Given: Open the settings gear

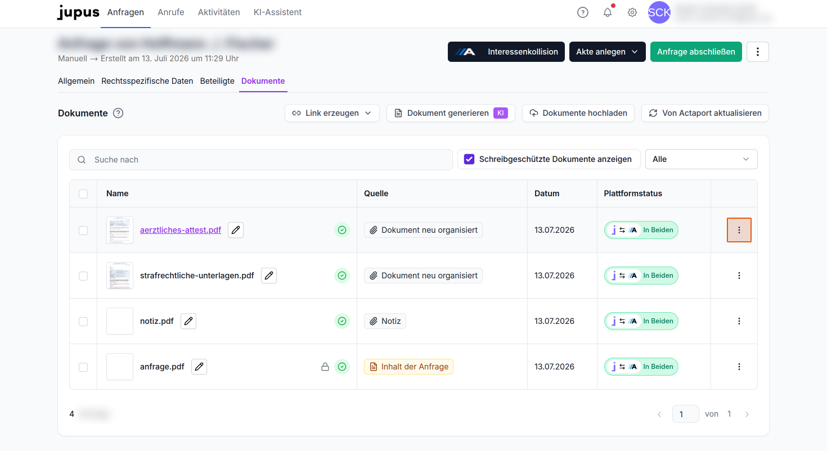Looking at the screenshot, I should 632,12.
